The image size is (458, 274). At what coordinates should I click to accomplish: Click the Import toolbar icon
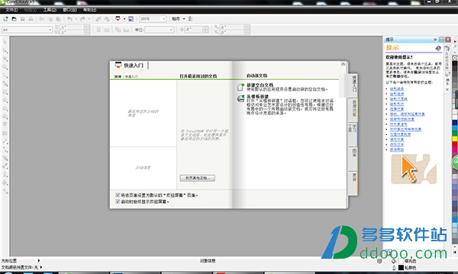(x=98, y=19)
